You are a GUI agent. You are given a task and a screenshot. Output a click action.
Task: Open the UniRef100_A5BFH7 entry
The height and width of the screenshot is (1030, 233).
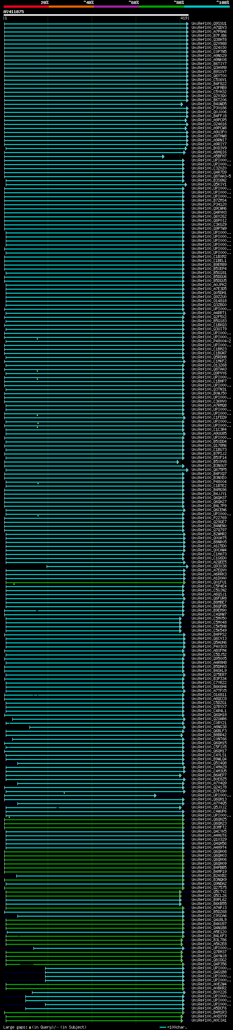coord(209,156)
